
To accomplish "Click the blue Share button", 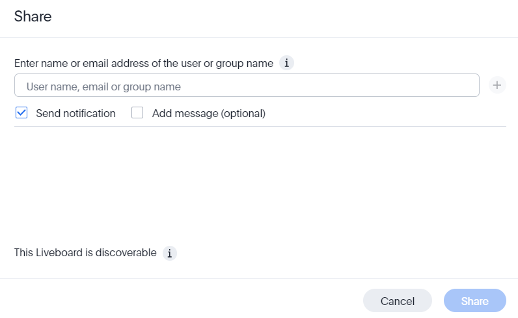I will pos(474,301).
